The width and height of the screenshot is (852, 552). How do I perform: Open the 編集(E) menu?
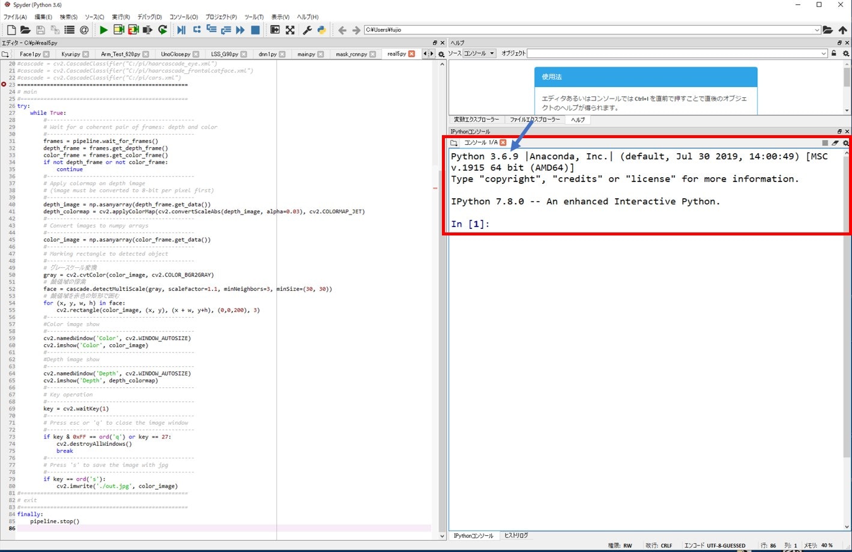click(43, 17)
